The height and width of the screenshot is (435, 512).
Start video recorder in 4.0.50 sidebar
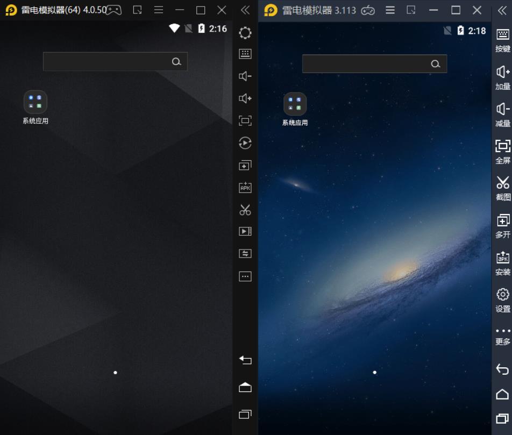click(245, 231)
